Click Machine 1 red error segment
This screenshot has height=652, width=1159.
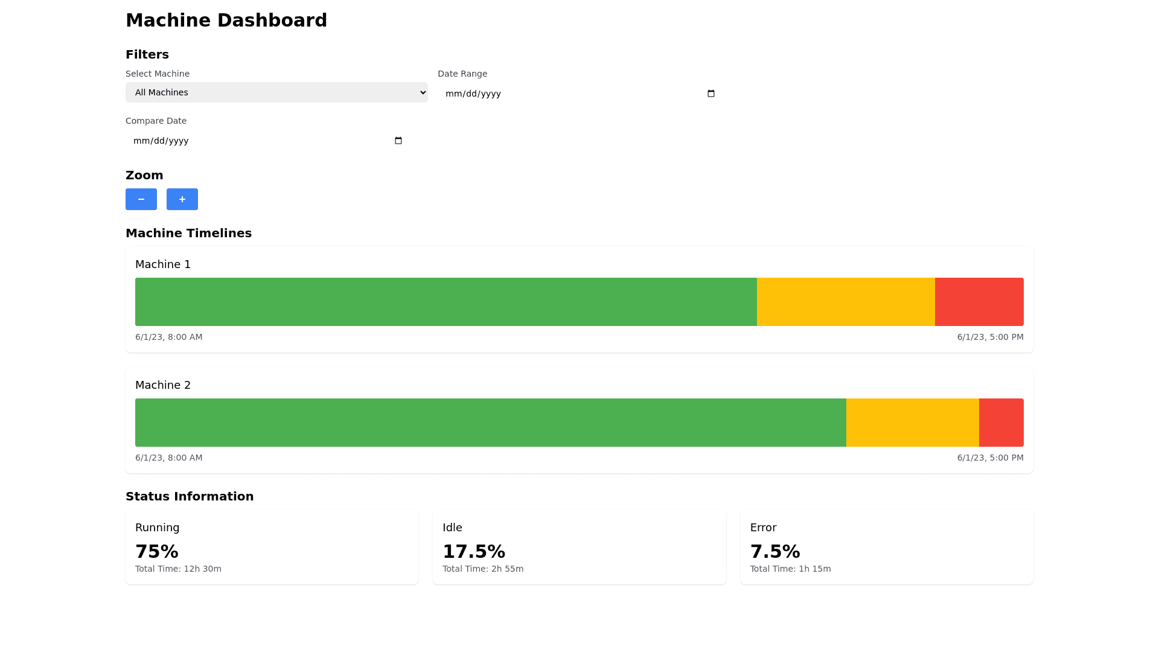(x=979, y=302)
